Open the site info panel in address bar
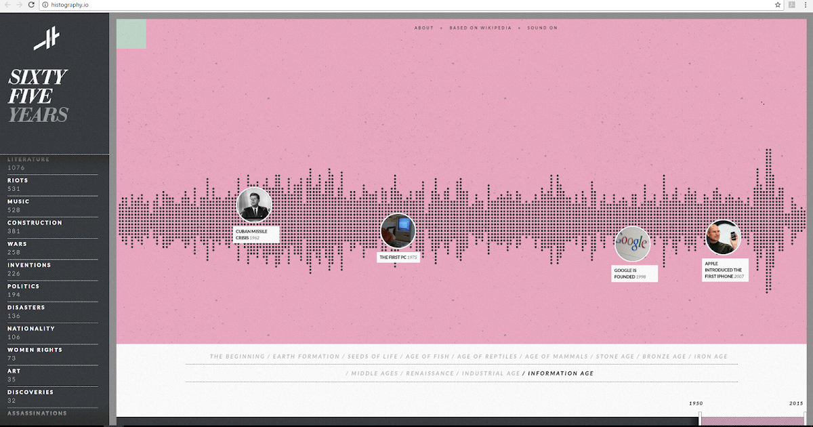This screenshot has width=813, height=427. click(43, 5)
